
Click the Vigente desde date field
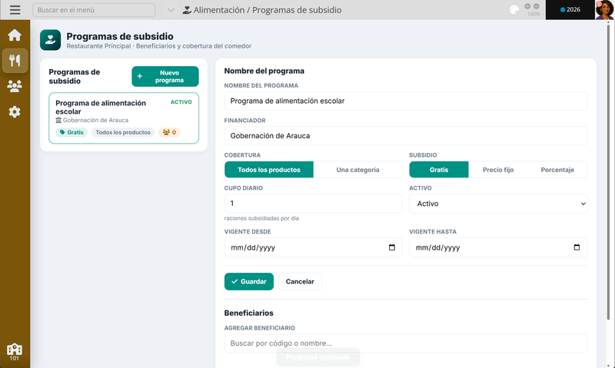pyautogui.click(x=314, y=247)
